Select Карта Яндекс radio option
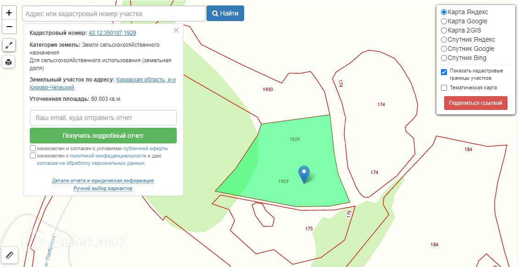 click(x=444, y=12)
